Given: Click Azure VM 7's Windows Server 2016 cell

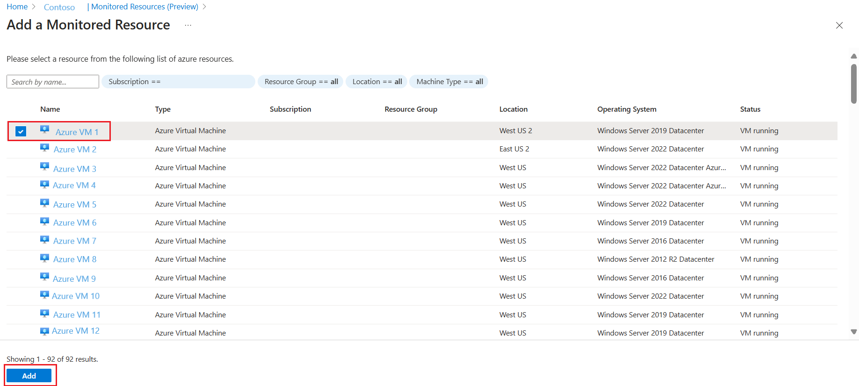Looking at the screenshot, I should pyautogui.click(x=651, y=241).
